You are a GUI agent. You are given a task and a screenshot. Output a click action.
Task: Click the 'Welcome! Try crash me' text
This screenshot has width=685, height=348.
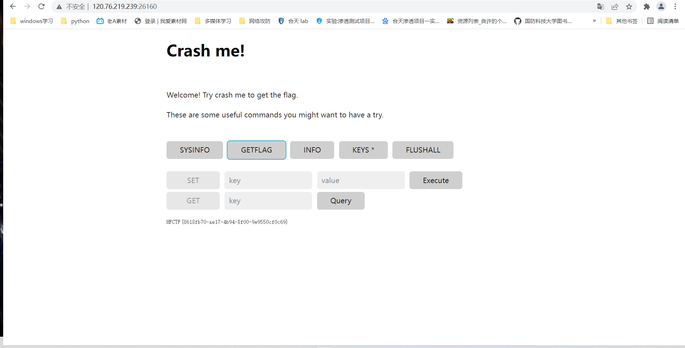[x=232, y=95]
